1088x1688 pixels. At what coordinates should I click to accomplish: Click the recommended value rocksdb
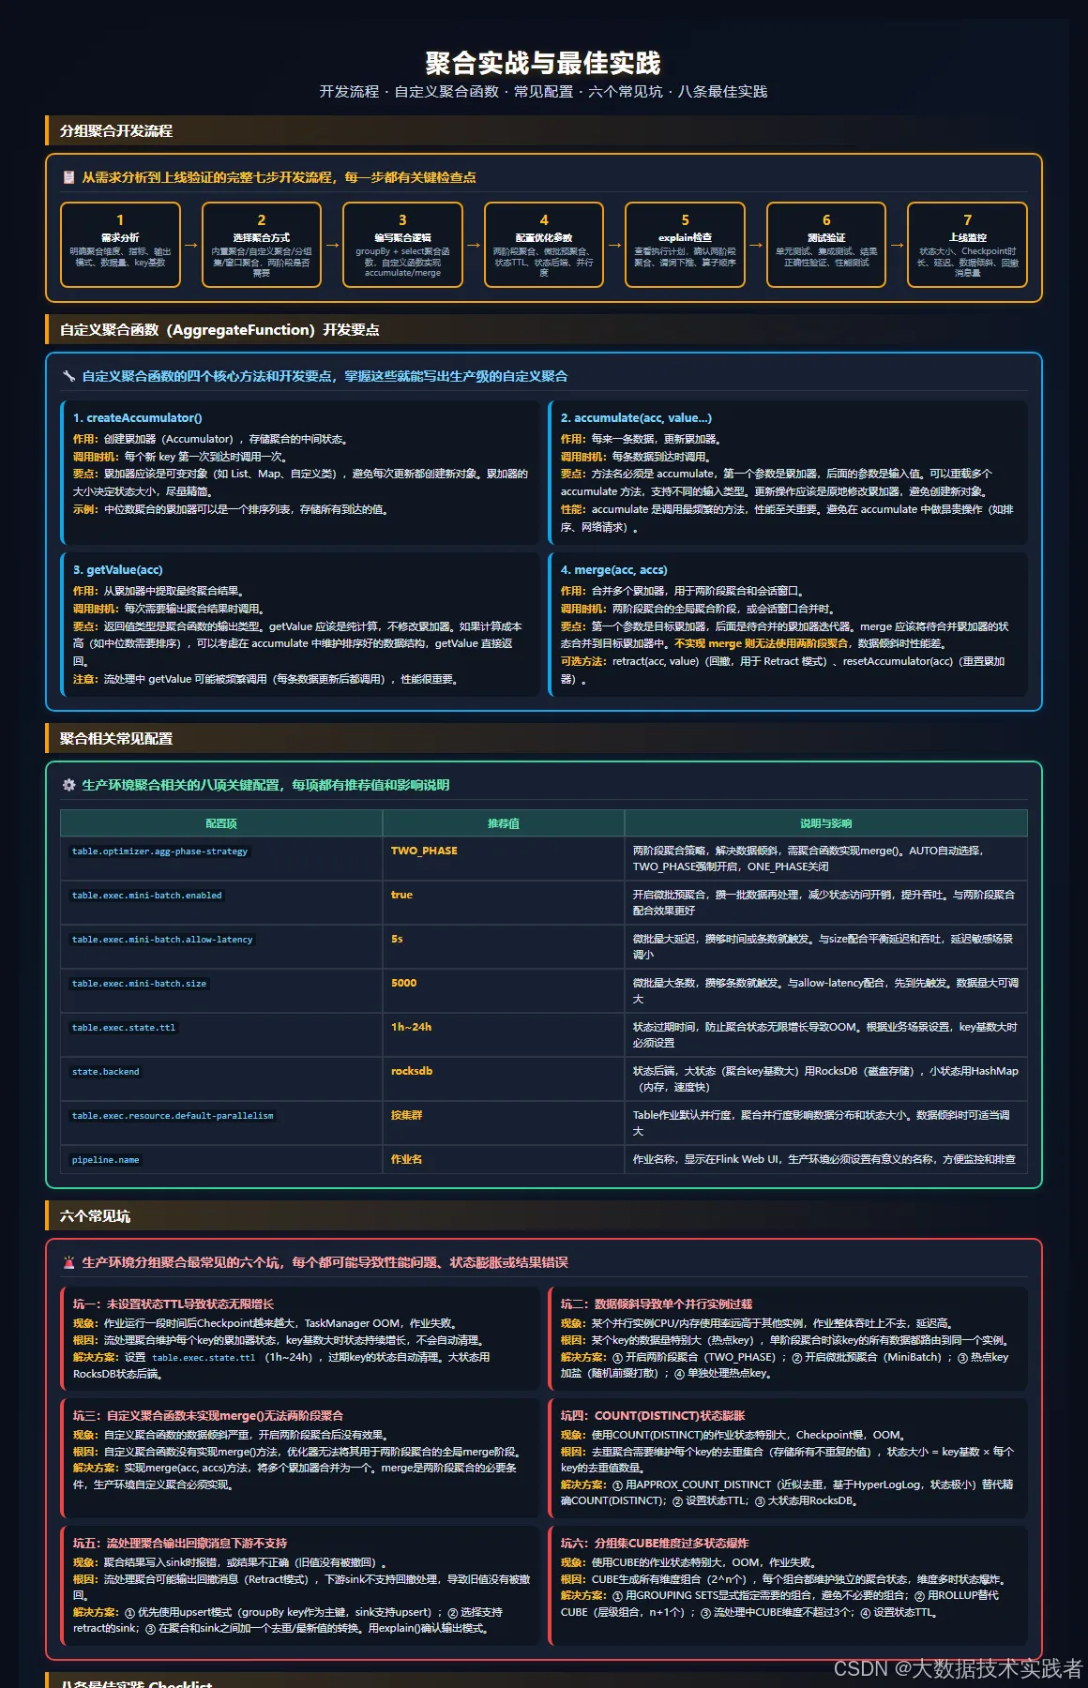coord(412,1071)
